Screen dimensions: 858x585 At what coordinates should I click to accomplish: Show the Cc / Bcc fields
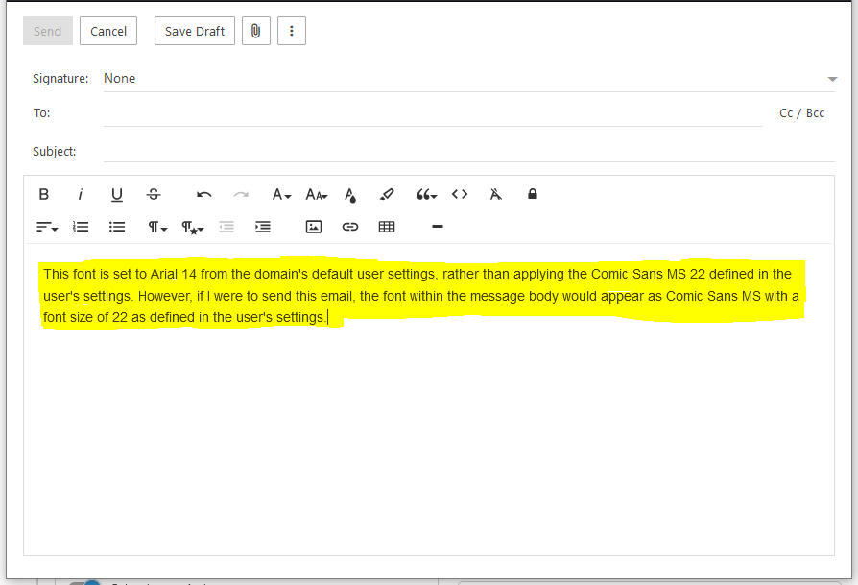[x=801, y=113]
